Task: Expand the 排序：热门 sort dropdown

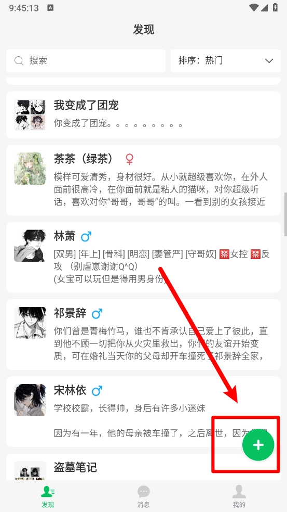Action: [x=225, y=61]
